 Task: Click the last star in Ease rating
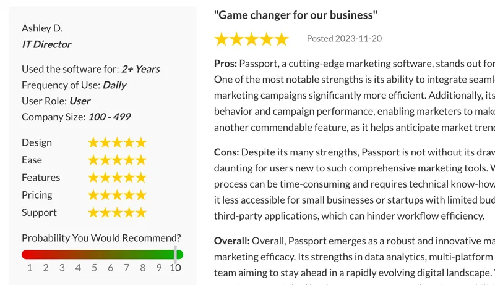pyautogui.click(x=141, y=160)
